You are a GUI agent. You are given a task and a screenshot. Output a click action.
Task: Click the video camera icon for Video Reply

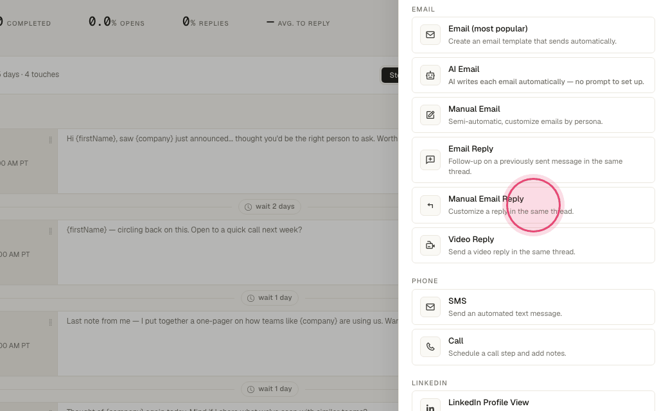(x=430, y=245)
